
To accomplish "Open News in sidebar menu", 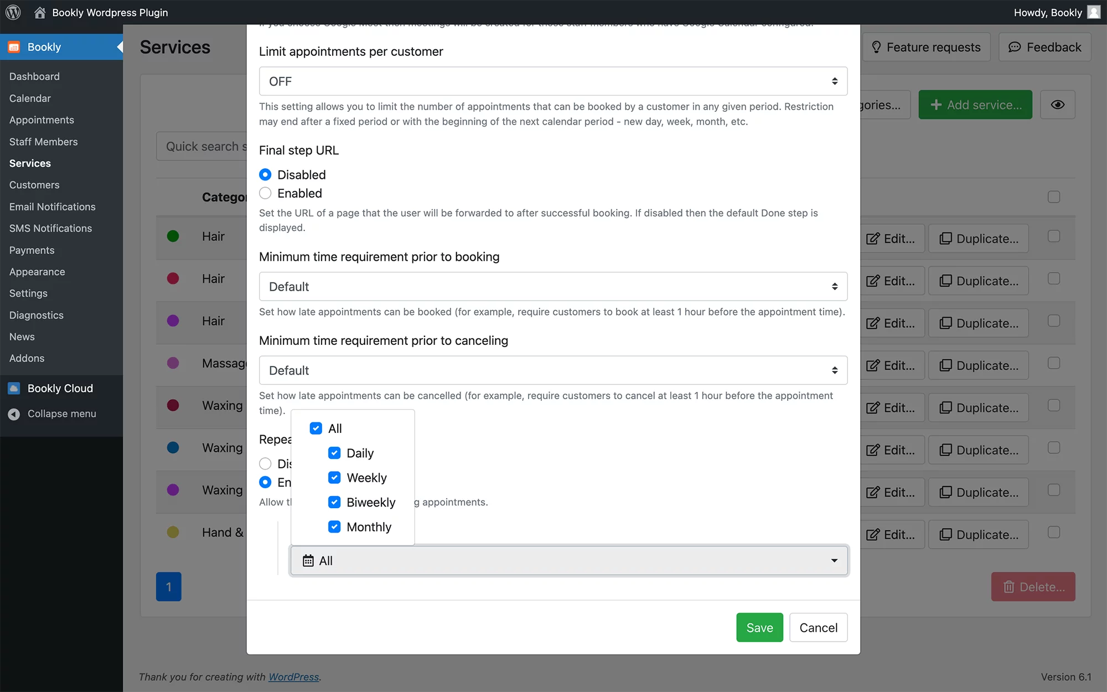I will tap(22, 337).
